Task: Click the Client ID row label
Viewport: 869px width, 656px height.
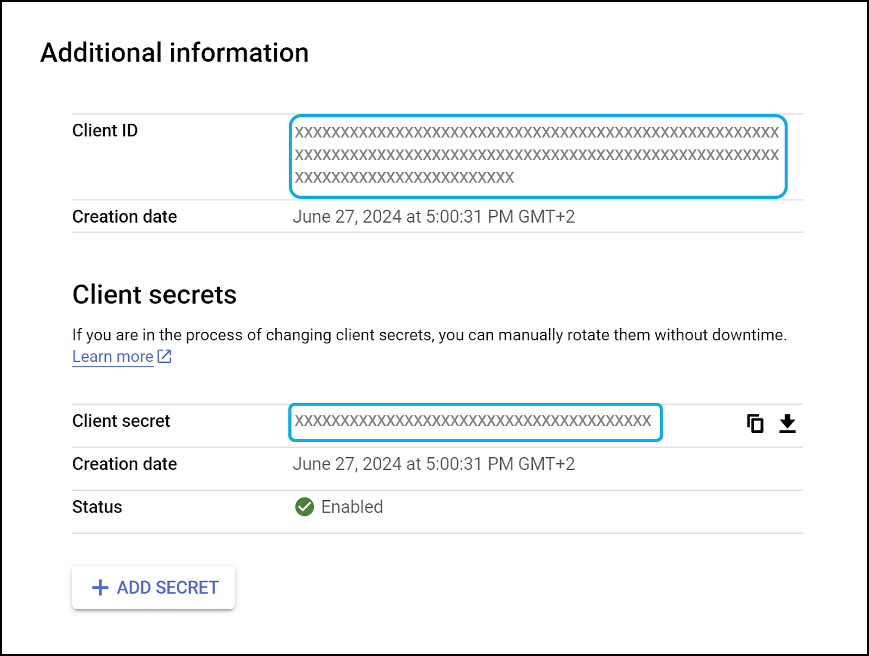Action: (x=104, y=130)
